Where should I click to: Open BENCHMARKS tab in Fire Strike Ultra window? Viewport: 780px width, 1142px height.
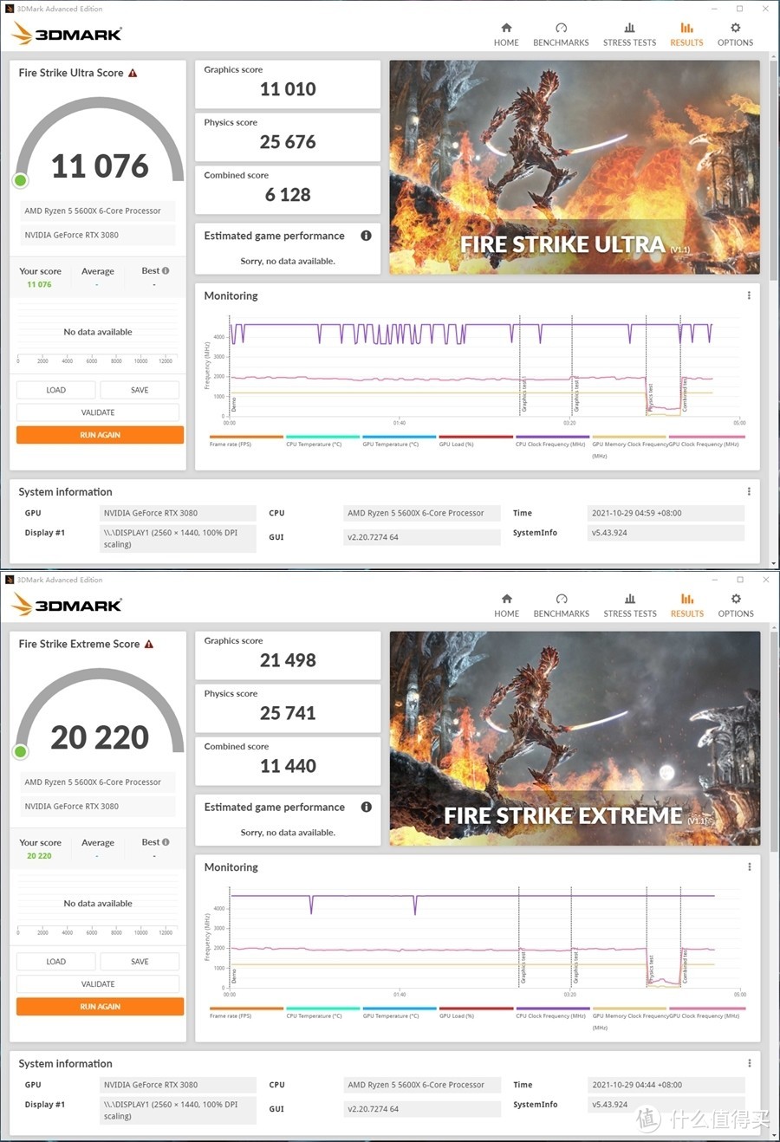point(561,35)
